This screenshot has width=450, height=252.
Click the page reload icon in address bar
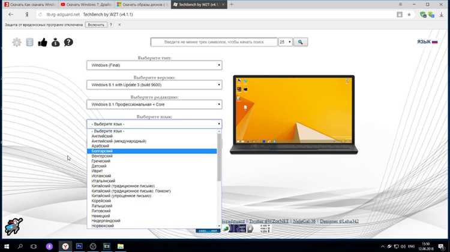pyautogui.click(x=40, y=14)
